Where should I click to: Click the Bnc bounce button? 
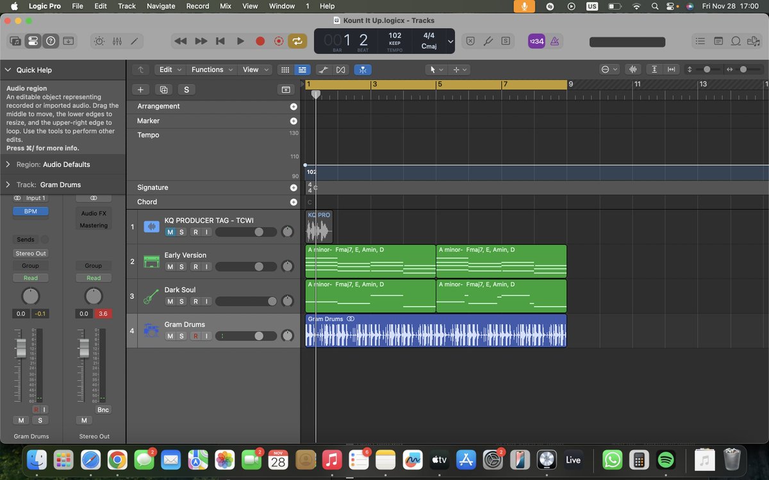[x=103, y=410]
